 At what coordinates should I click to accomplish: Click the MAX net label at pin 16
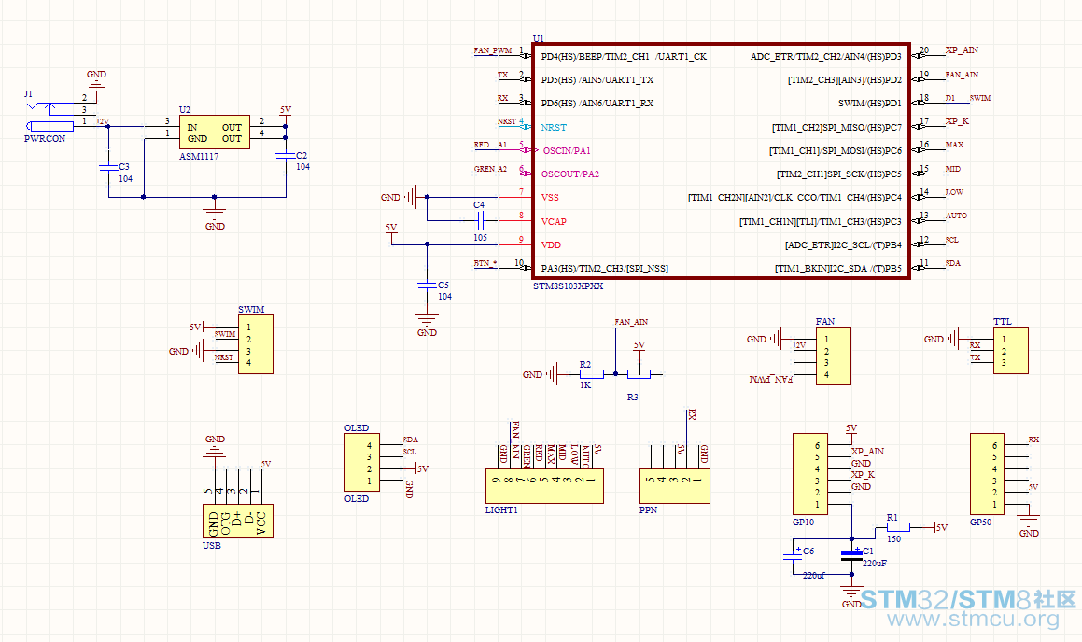(954, 145)
